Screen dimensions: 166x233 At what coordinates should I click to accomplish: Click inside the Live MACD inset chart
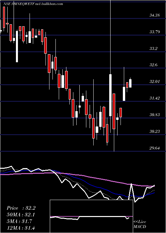[91, 216]
